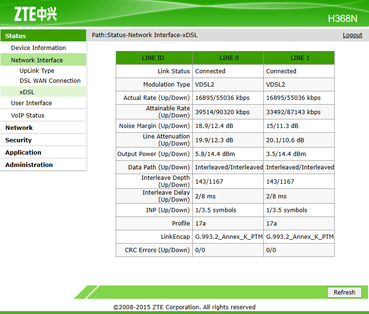This screenshot has height=314, width=369.
Task: Click LINE 0 17a profile value
Action: pyautogui.click(x=200, y=223)
